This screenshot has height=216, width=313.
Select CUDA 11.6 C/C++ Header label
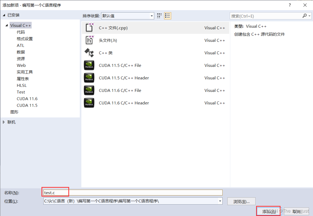tap(124, 103)
